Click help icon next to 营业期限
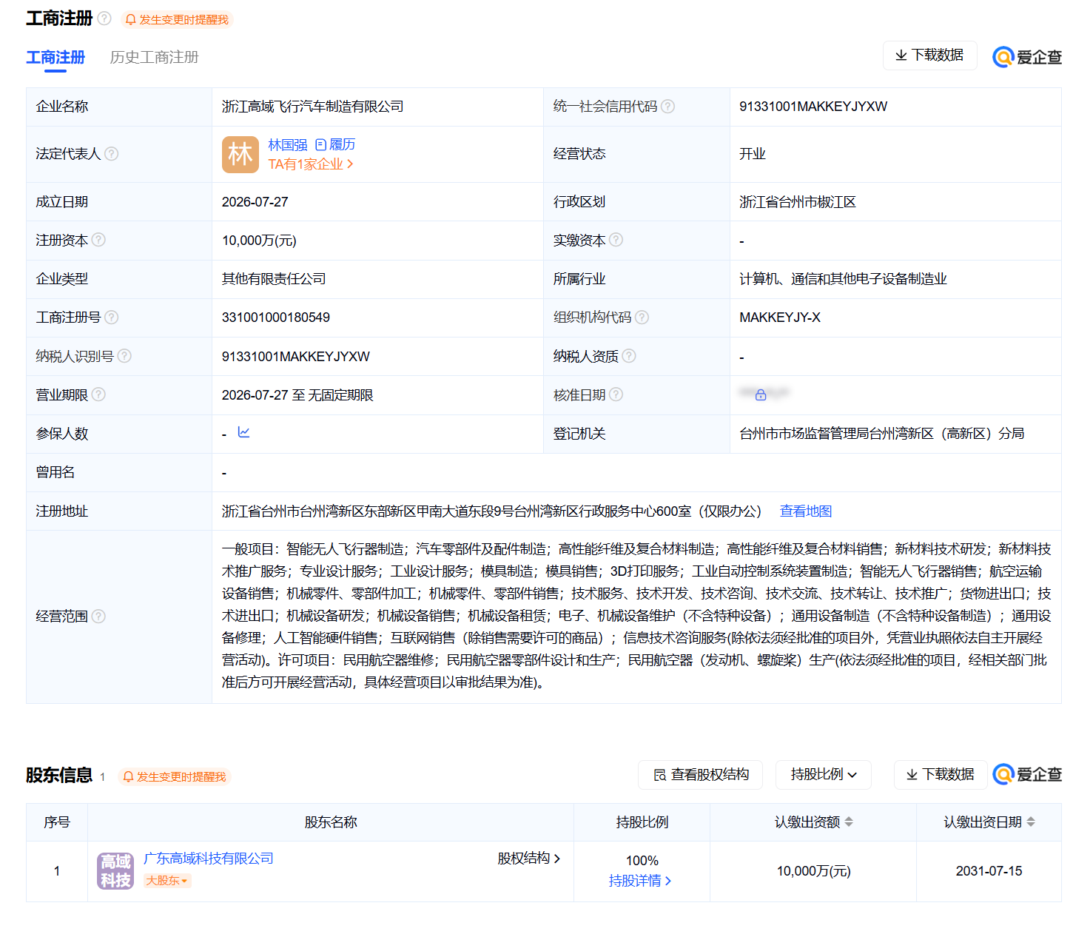The height and width of the screenshot is (937, 1090). 98,394
